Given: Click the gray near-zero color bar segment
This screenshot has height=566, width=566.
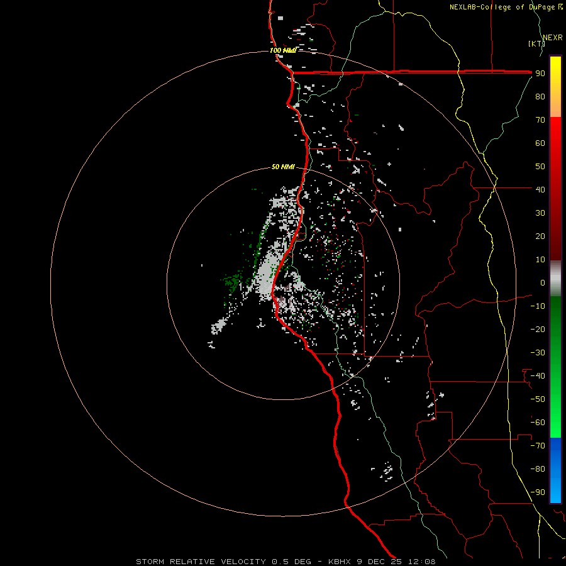Looking at the screenshot, I should (555, 279).
